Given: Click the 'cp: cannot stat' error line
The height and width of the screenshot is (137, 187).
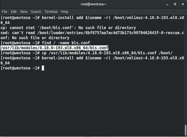Looking at the screenshot, I should coord(68,28).
